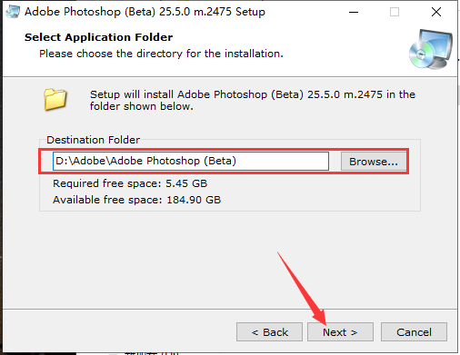Click the yellow folder icon
Screen dimensions: 460x355
[55, 99]
